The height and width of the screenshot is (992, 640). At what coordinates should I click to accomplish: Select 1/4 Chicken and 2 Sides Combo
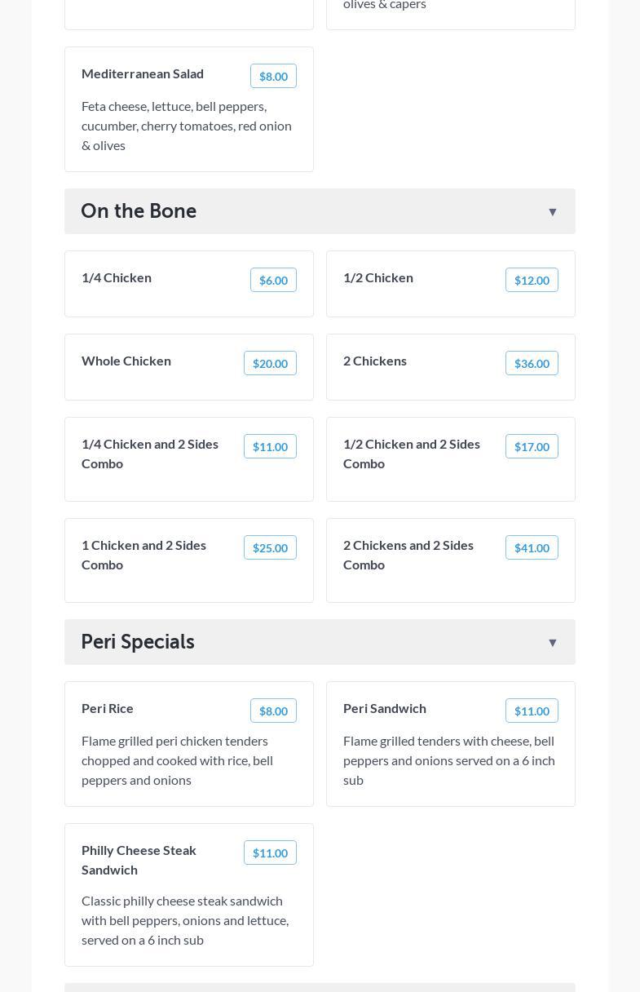point(150,454)
